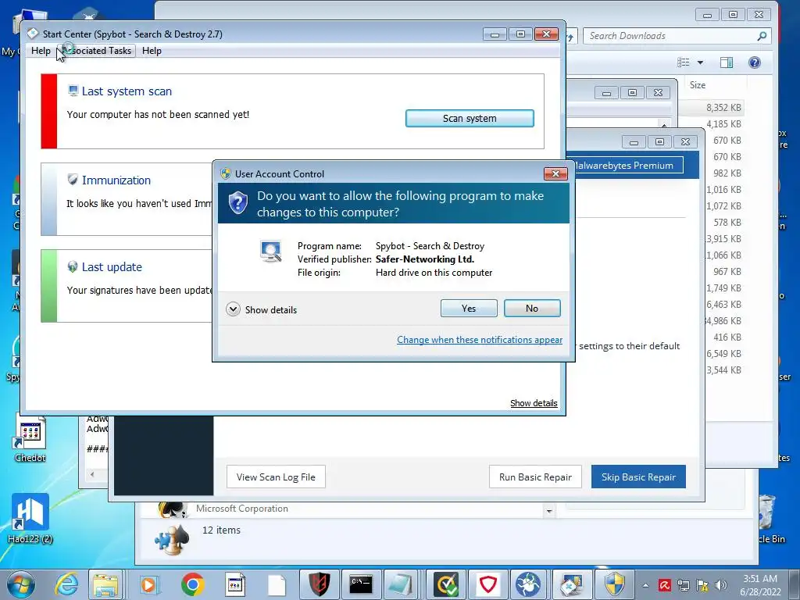Viewport: 800px width, 600px height.
Task: Click the Scan system button in Spybot
Action: coord(470,119)
